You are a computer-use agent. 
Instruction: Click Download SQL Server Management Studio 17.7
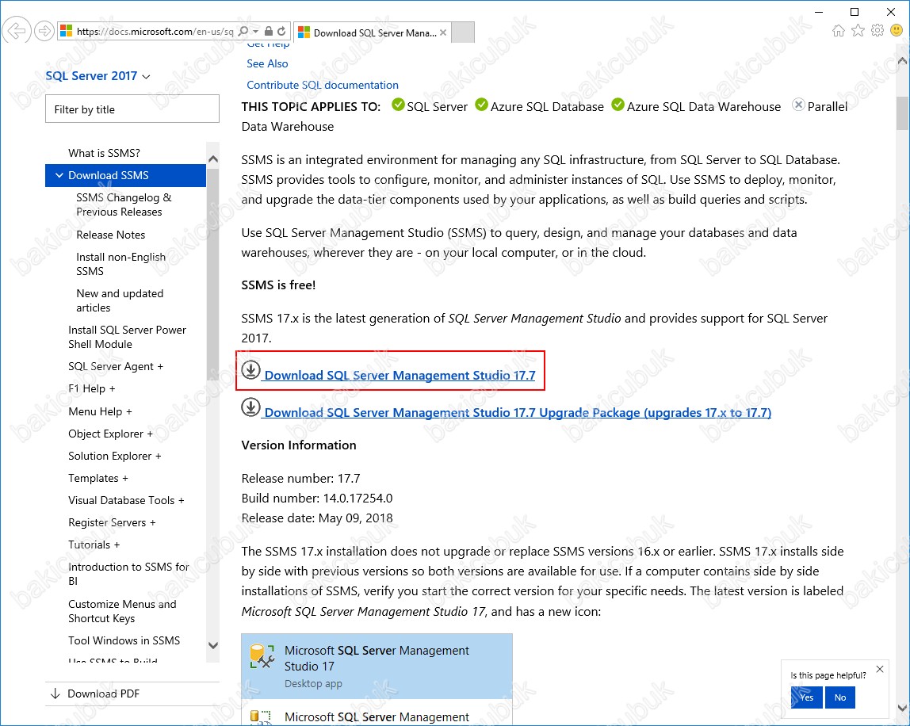(x=400, y=376)
